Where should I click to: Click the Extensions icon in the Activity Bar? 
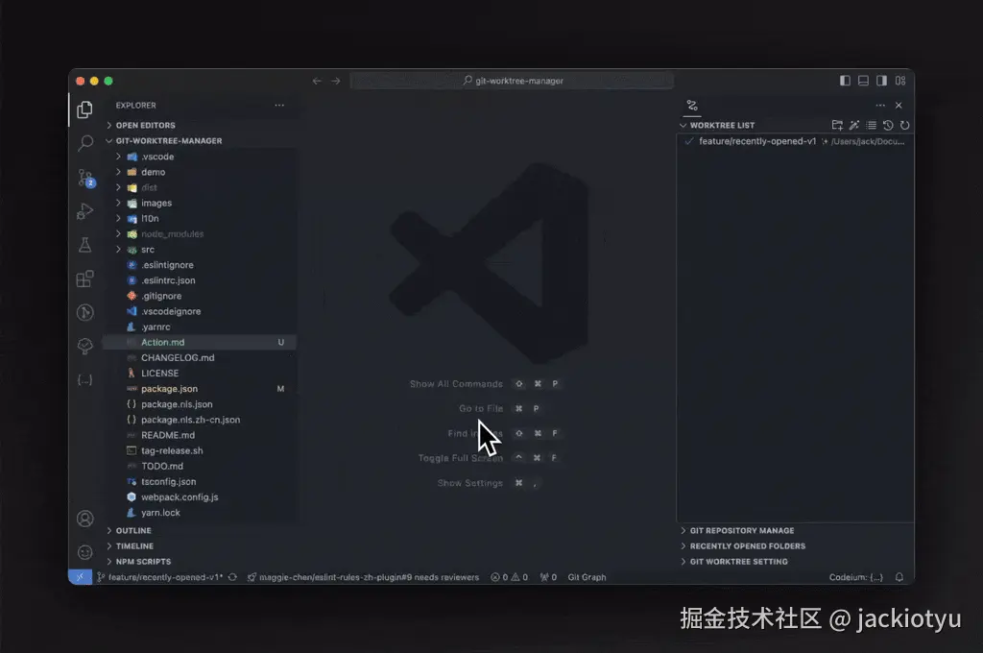(84, 278)
